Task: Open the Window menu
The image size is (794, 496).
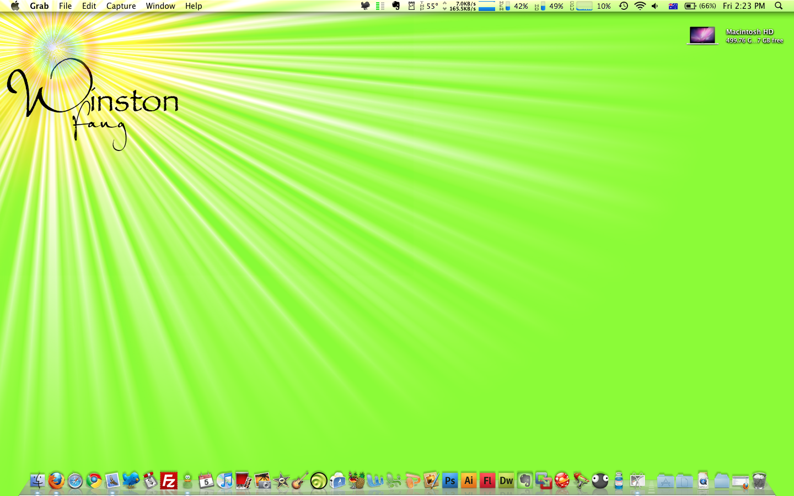Action: click(160, 6)
